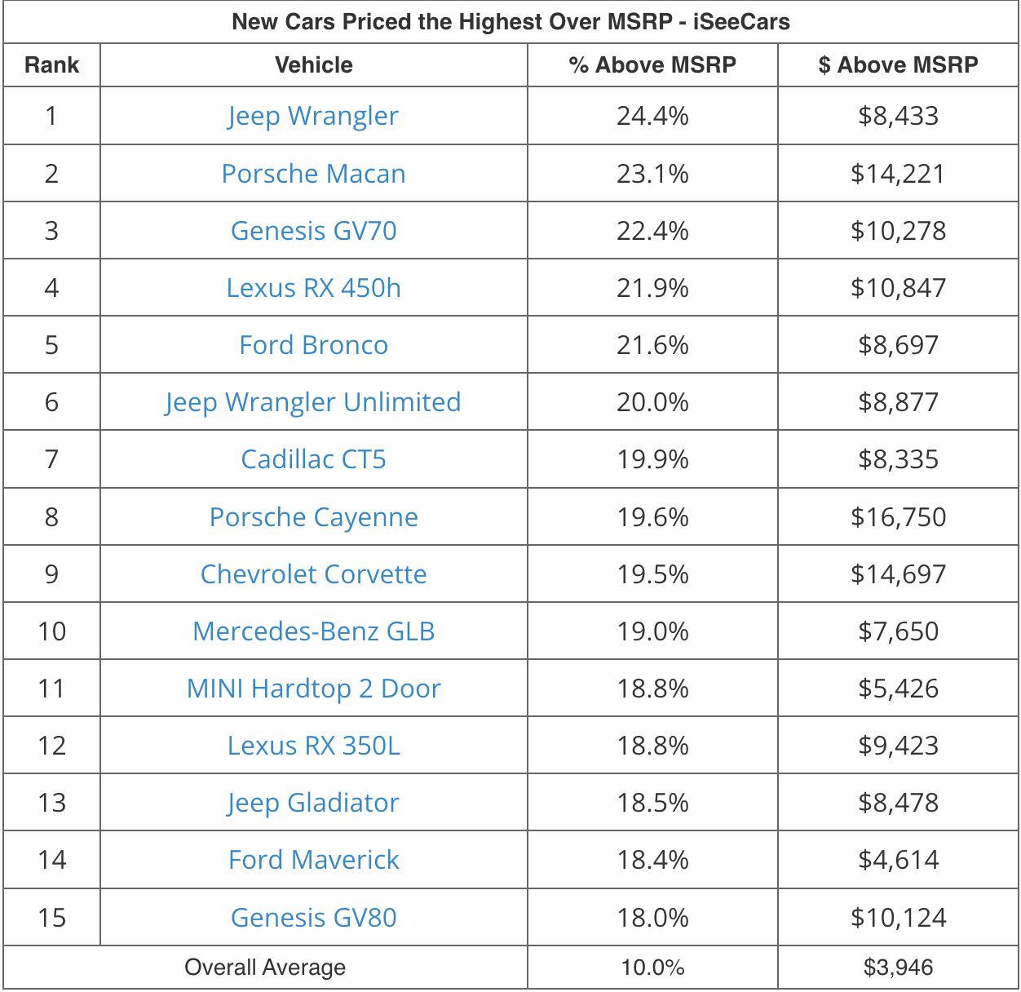The height and width of the screenshot is (992, 1021).
Task: Click the Vehicle column header
Action: [313, 65]
